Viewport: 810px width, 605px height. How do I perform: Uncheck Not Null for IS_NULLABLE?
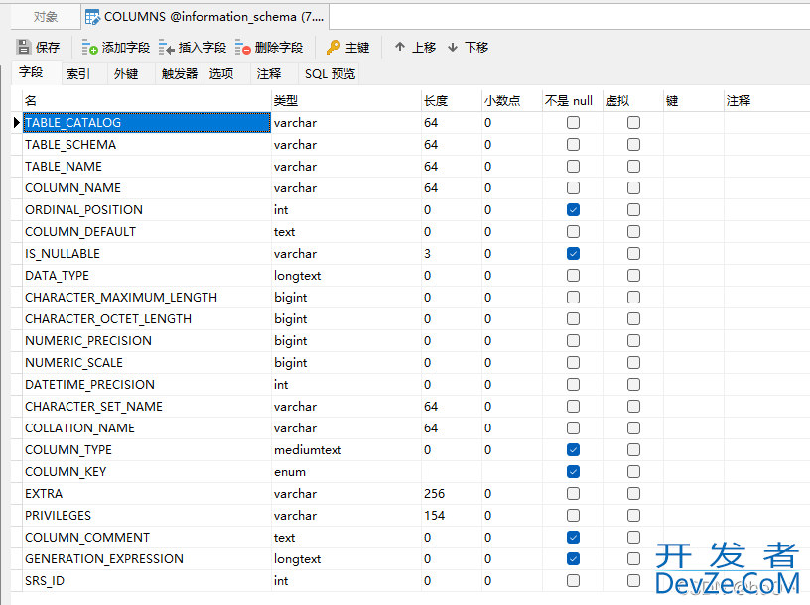point(573,254)
